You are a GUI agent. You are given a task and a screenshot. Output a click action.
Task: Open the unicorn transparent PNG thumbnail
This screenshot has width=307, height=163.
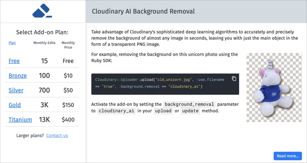[274, 87]
